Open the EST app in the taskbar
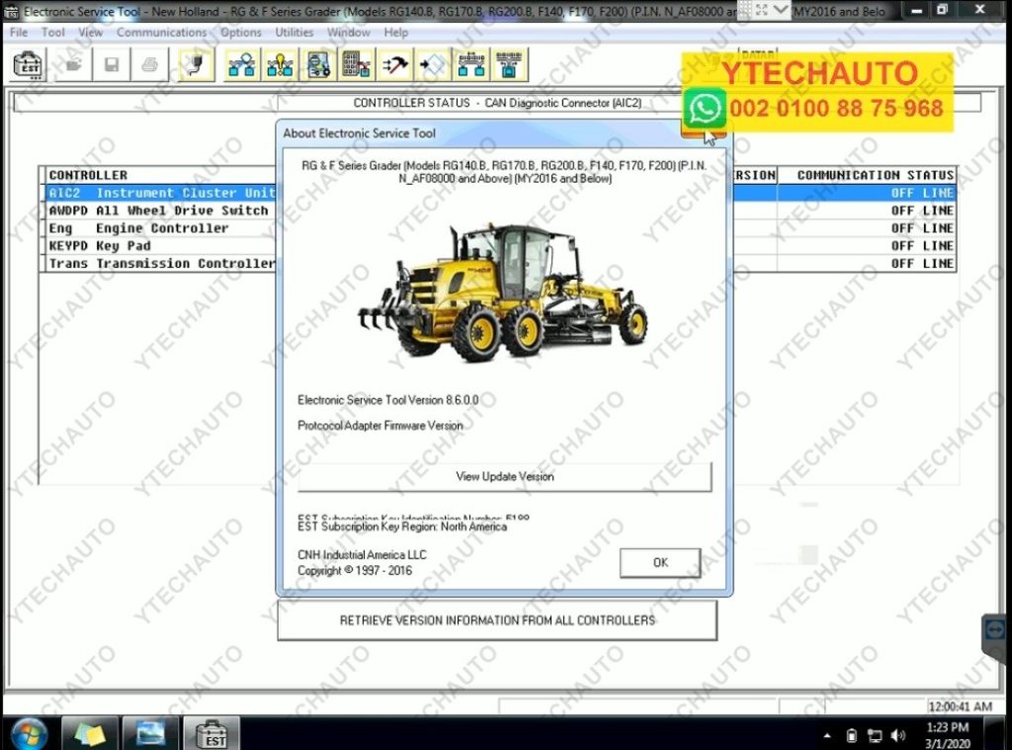 point(211,734)
